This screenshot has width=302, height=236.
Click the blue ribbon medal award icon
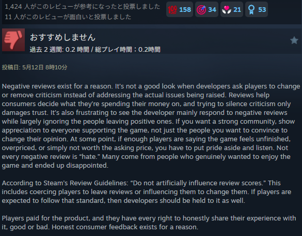click(x=251, y=10)
